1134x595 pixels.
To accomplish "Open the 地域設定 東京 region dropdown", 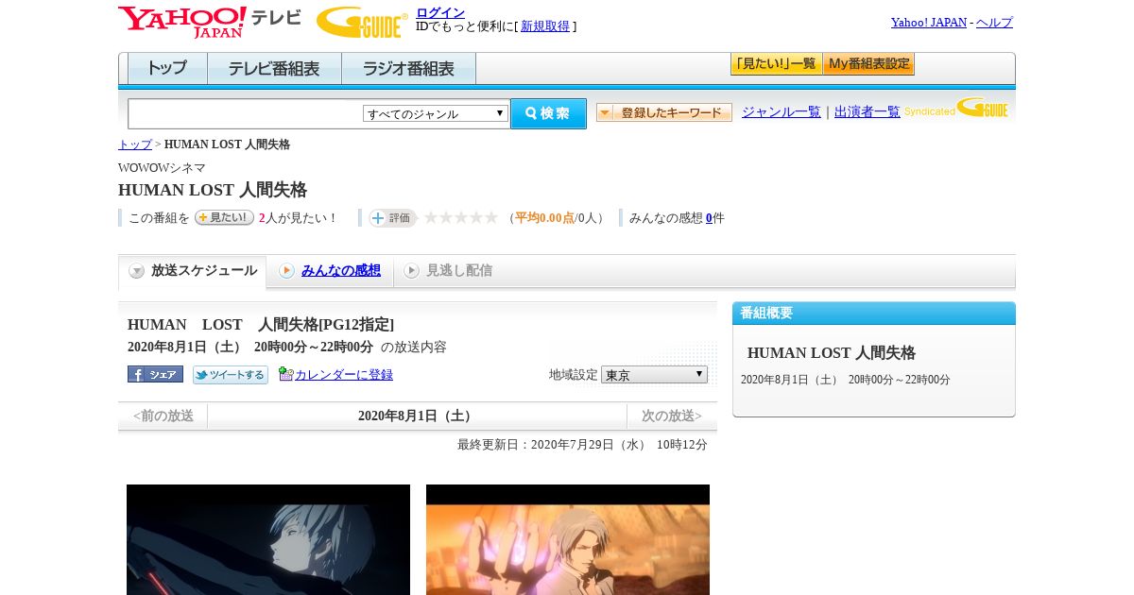I will pyautogui.click(x=654, y=374).
